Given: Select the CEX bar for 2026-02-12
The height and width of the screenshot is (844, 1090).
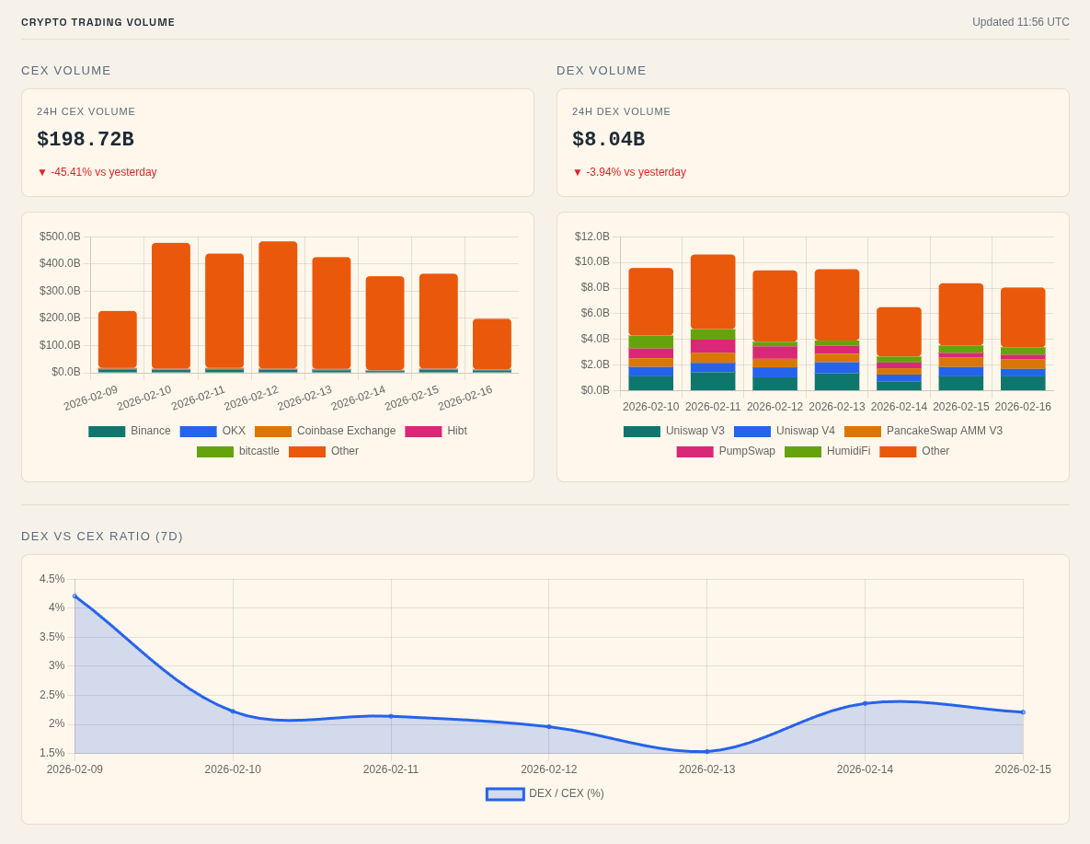Looking at the screenshot, I should pyautogui.click(x=278, y=305).
